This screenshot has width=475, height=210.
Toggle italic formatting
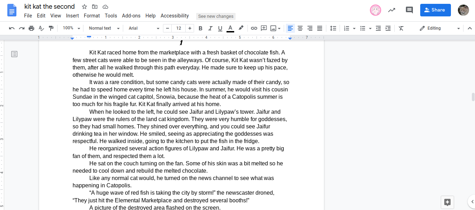coord(210,28)
